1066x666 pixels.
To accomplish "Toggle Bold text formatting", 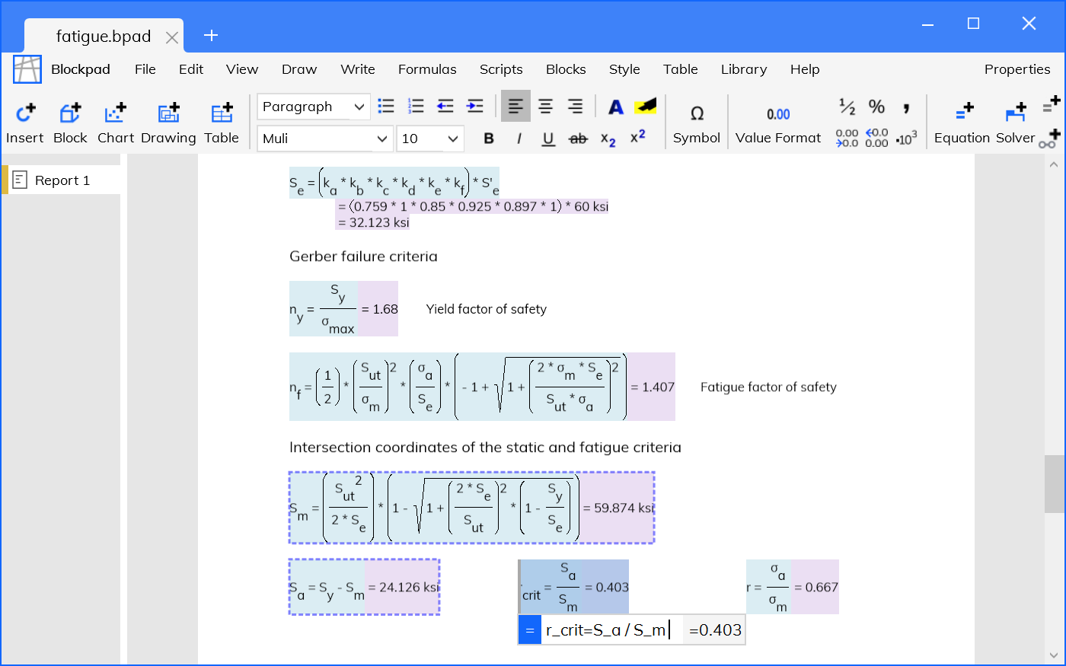I will [x=489, y=139].
